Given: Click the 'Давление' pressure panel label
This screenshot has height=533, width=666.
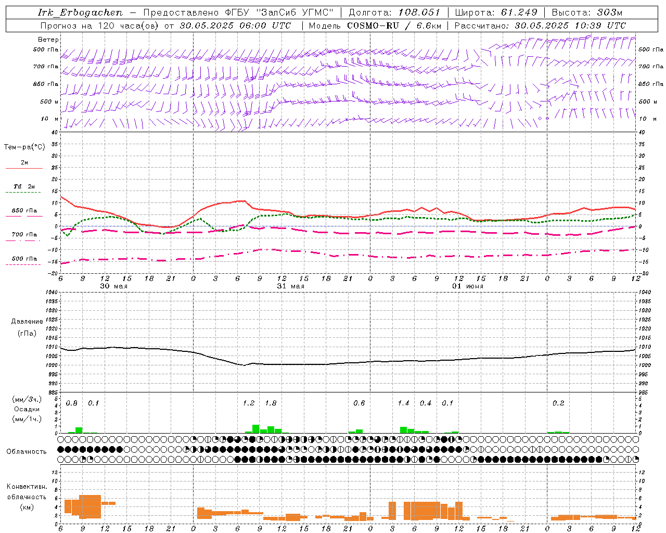Looking at the screenshot, I should (x=27, y=322).
